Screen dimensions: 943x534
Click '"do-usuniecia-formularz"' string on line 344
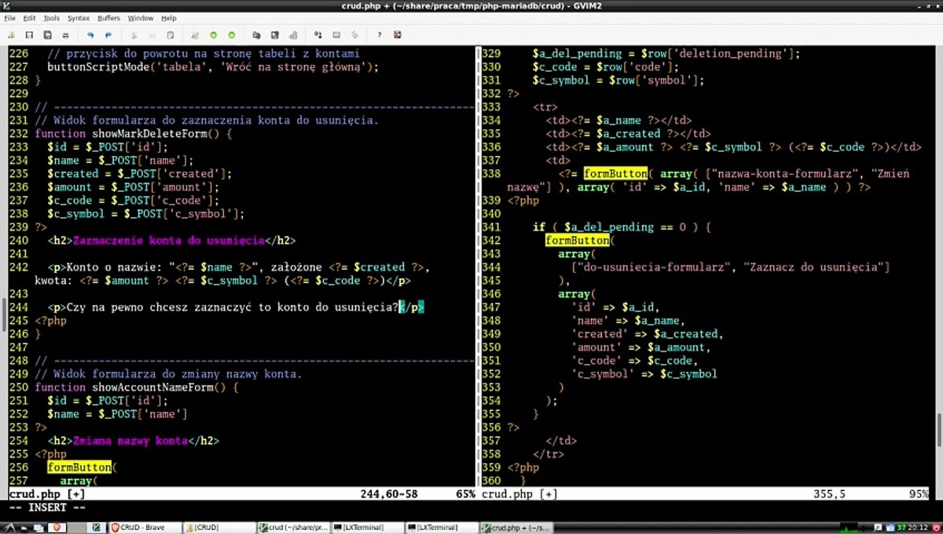pyautogui.click(x=654, y=267)
